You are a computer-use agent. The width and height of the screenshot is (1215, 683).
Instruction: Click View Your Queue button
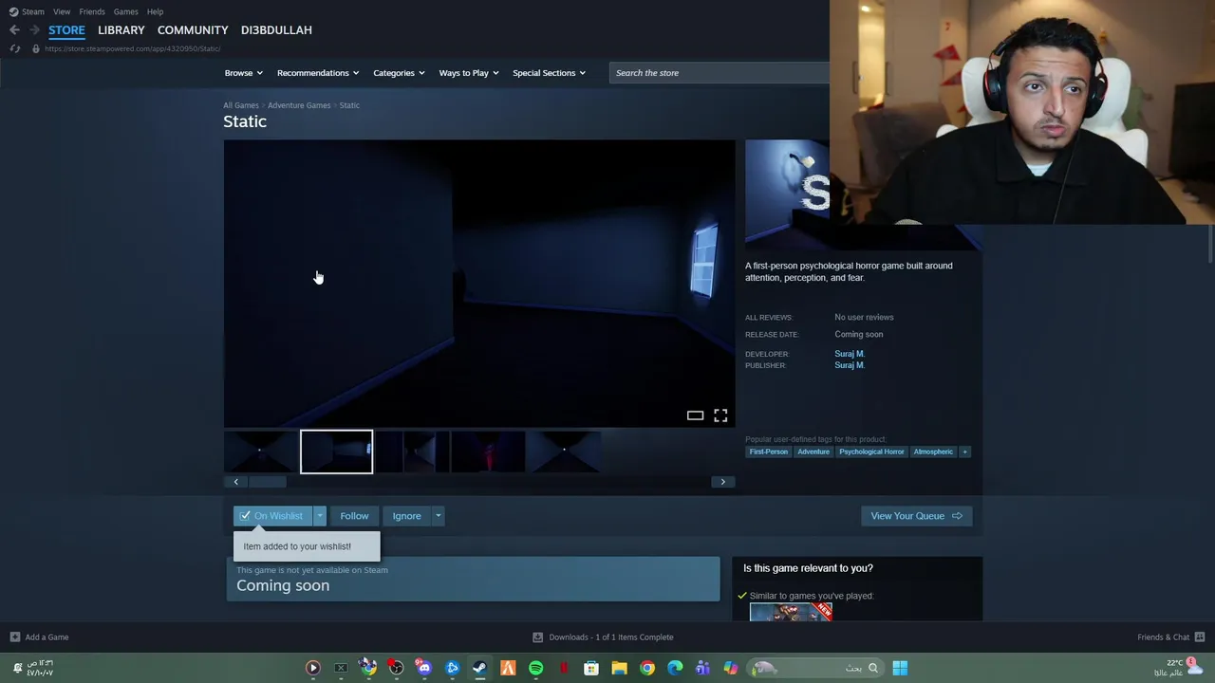[916, 516]
